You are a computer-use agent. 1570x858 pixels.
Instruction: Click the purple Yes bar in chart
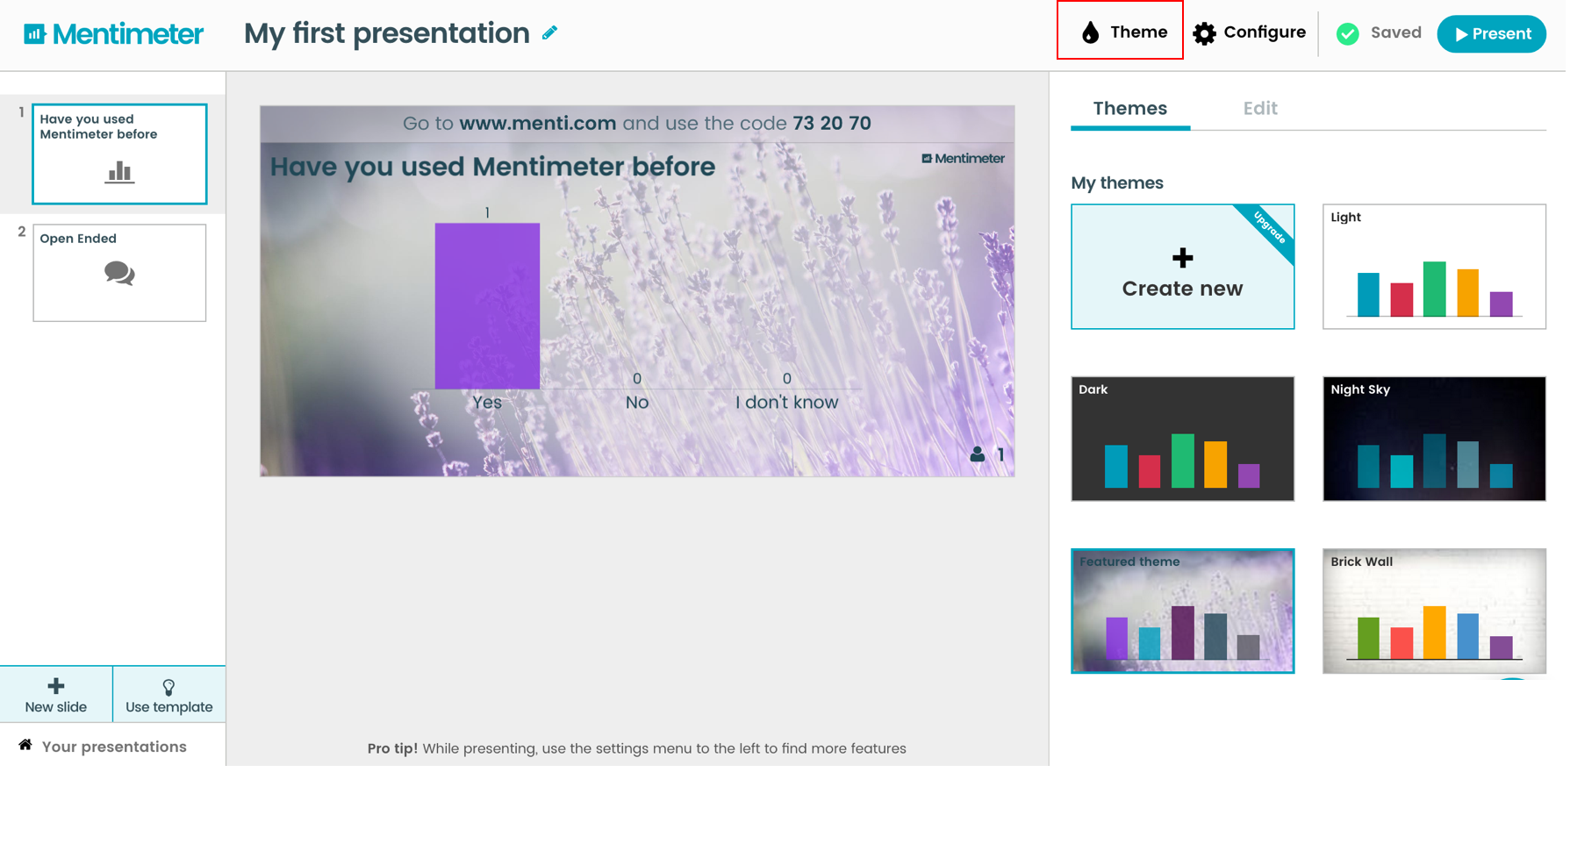[487, 305]
